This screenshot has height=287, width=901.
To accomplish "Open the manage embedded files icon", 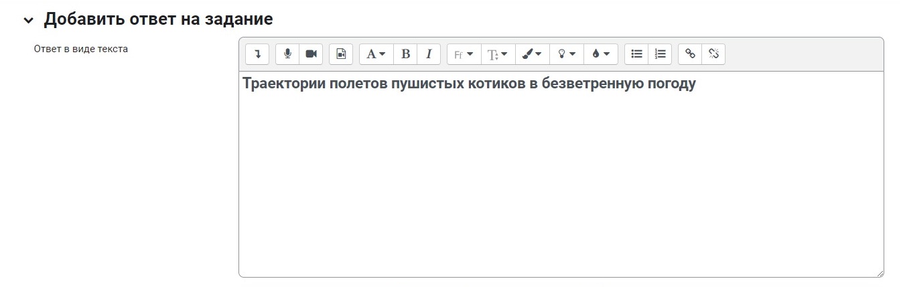I will click(x=341, y=54).
